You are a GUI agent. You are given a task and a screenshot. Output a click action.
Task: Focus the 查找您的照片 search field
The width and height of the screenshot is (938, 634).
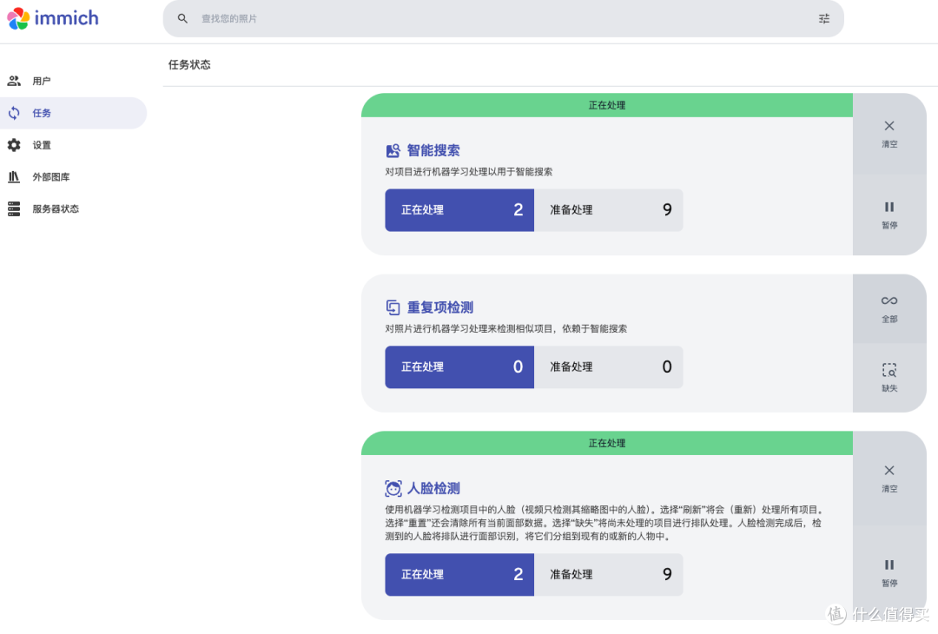503,18
